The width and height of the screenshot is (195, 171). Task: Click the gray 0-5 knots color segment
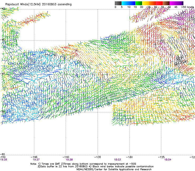[118, 3]
